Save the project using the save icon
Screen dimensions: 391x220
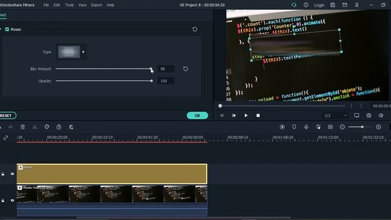[332, 5]
